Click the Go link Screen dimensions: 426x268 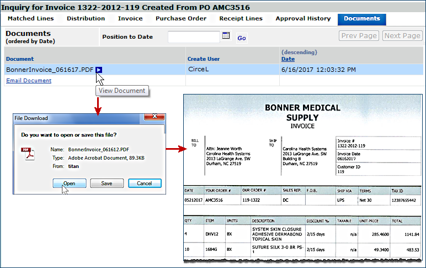242,38
